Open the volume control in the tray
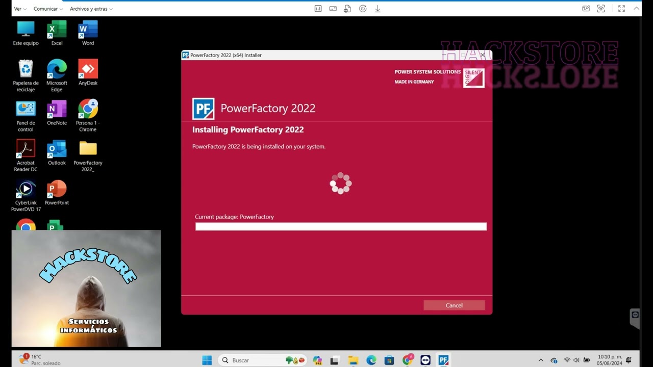 tap(576, 360)
